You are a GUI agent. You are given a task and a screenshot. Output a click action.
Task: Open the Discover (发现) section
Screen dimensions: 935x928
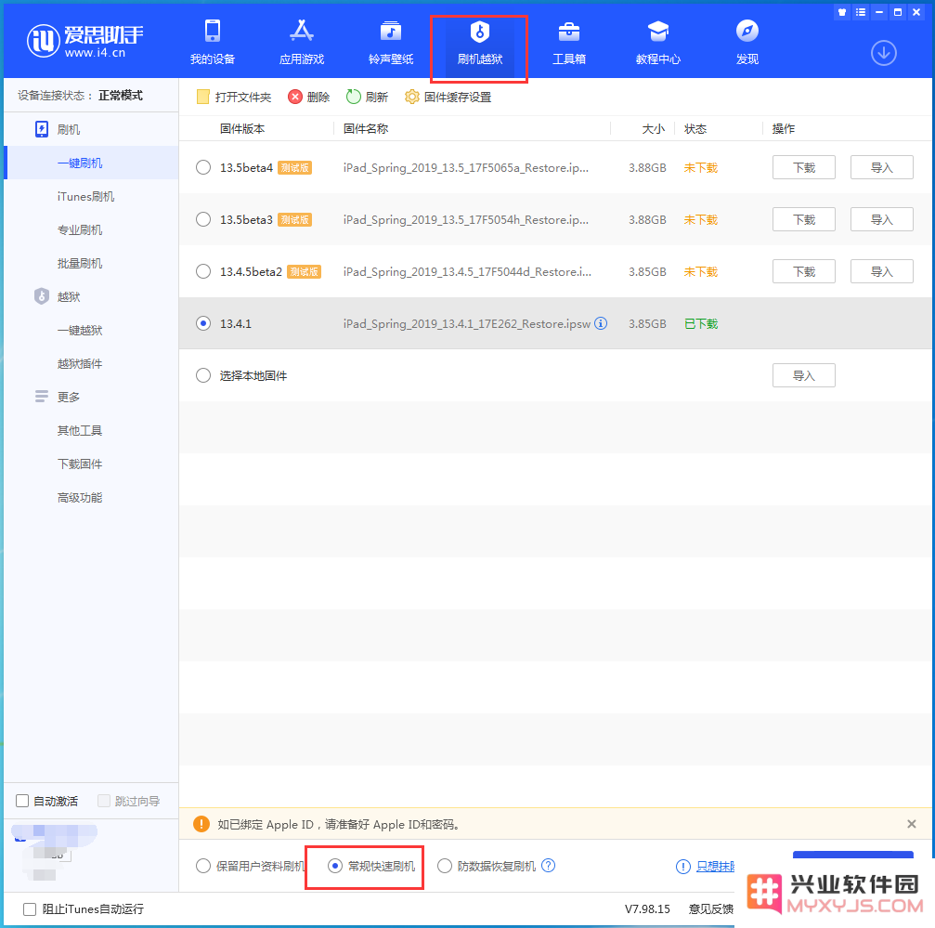pyautogui.click(x=747, y=42)
